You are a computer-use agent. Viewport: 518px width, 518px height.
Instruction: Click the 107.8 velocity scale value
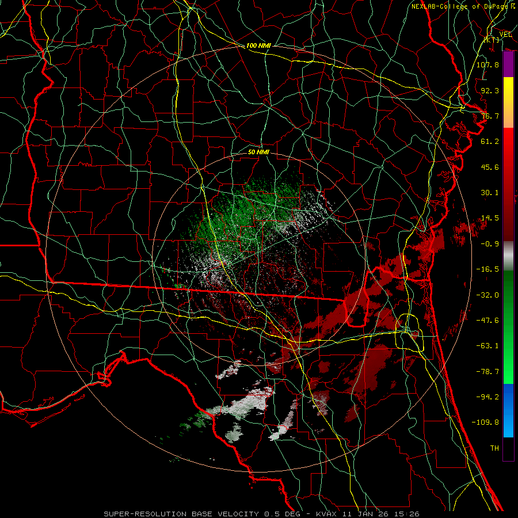pyautogui.click(x=487, y=64)
